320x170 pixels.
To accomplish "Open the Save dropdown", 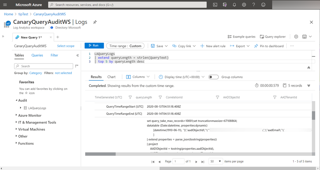I will [x=159, y=46].
